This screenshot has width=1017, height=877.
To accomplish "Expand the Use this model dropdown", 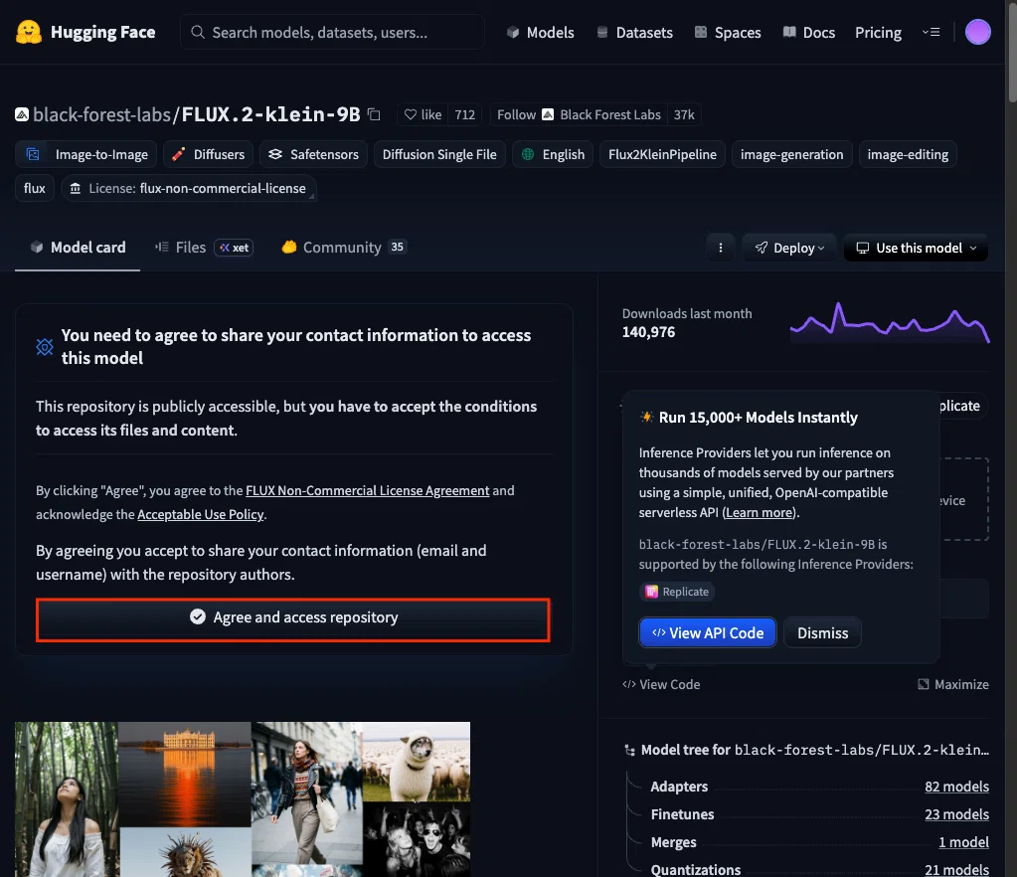I will (916, 248).
